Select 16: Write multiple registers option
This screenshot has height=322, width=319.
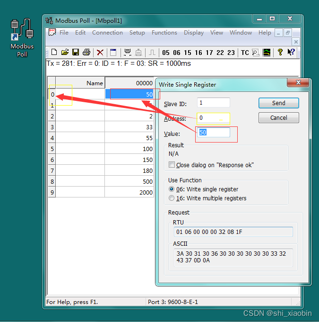click(x=172, y=198)
